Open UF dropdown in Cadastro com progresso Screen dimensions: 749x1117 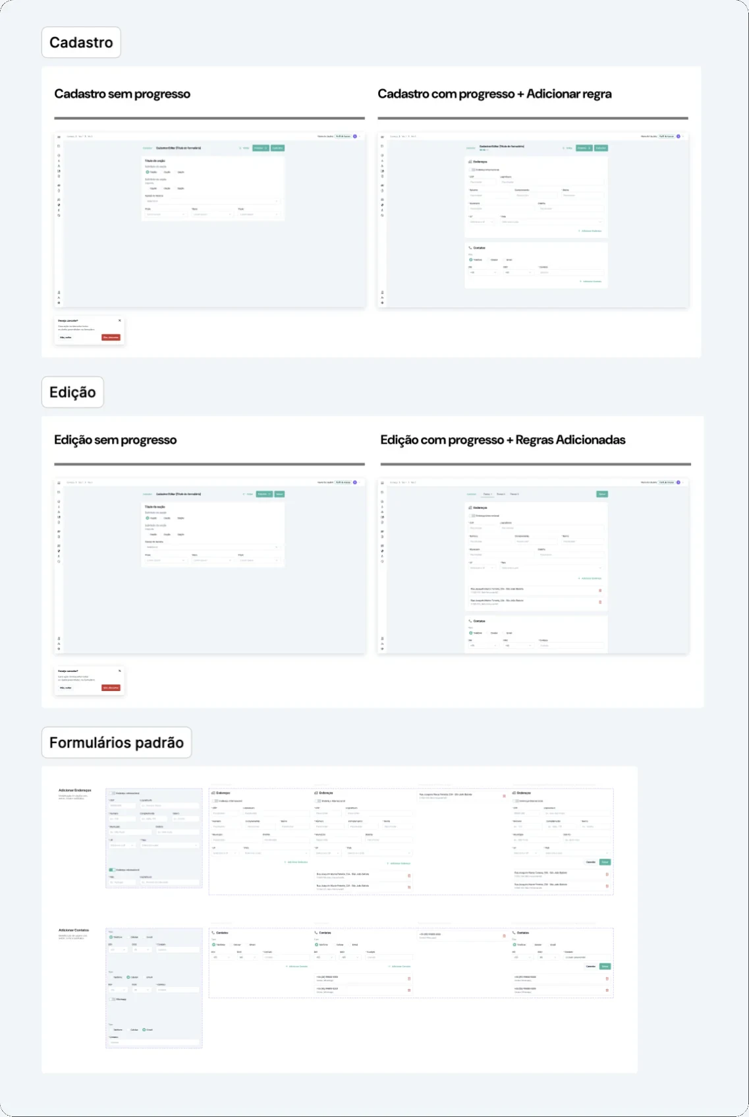(x=482, y=222)
